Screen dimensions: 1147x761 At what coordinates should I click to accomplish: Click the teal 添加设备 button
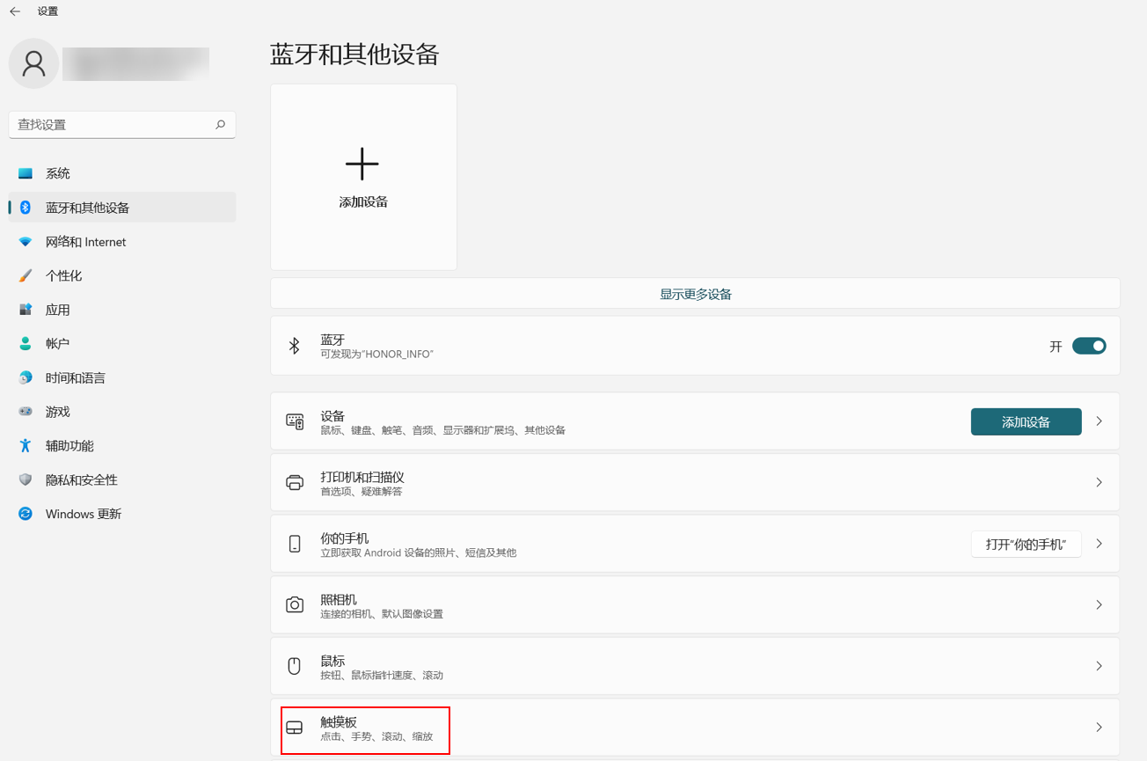(x=1026, y=421)
